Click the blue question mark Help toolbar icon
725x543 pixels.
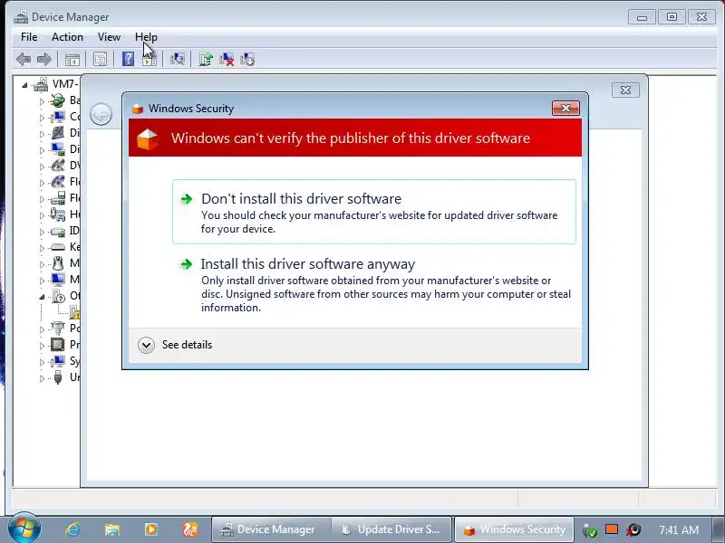point(128,59)
